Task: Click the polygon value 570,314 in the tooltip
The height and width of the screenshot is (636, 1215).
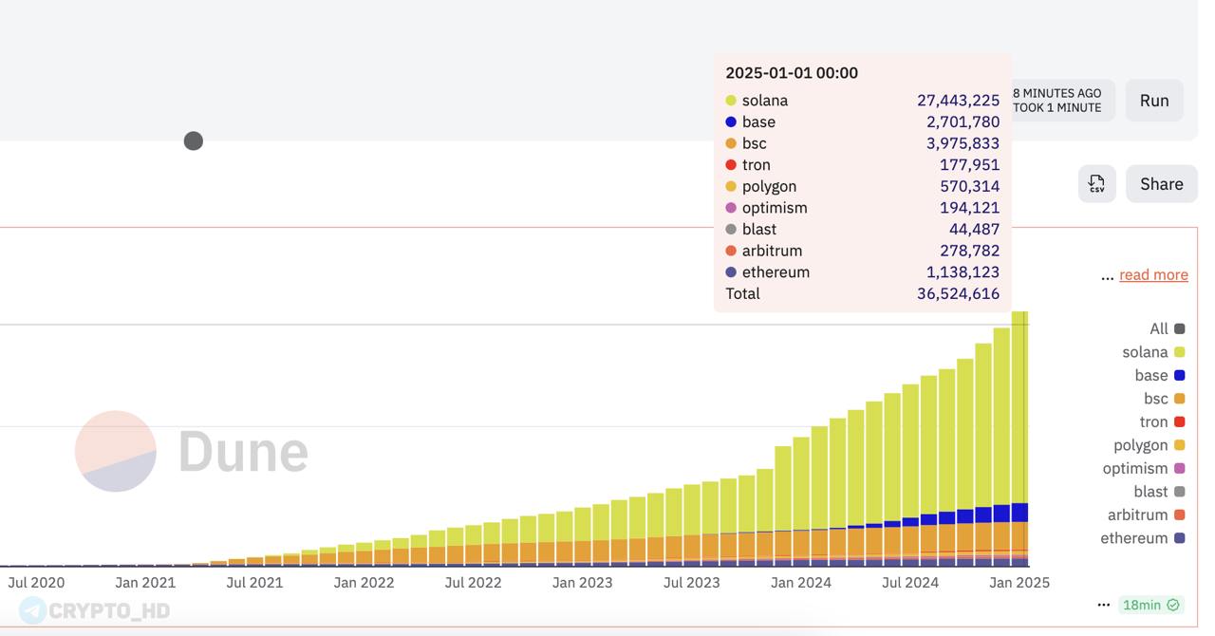Action: tap(969, 187)
